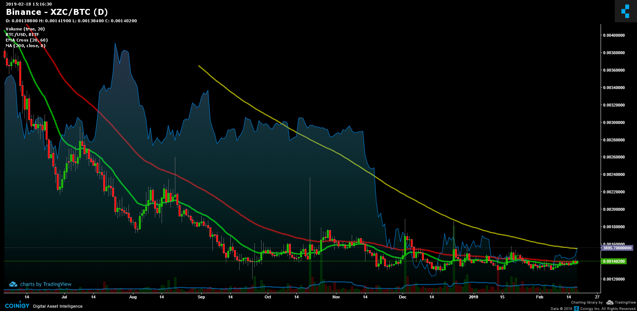Click the 0.00280000 price axis label
The height and width of the screenshot is (311, 637).
pos(614,140)
